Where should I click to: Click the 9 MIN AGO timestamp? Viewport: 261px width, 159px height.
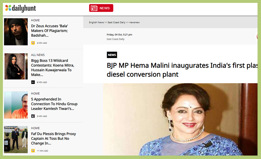click(x=42, y=116)
